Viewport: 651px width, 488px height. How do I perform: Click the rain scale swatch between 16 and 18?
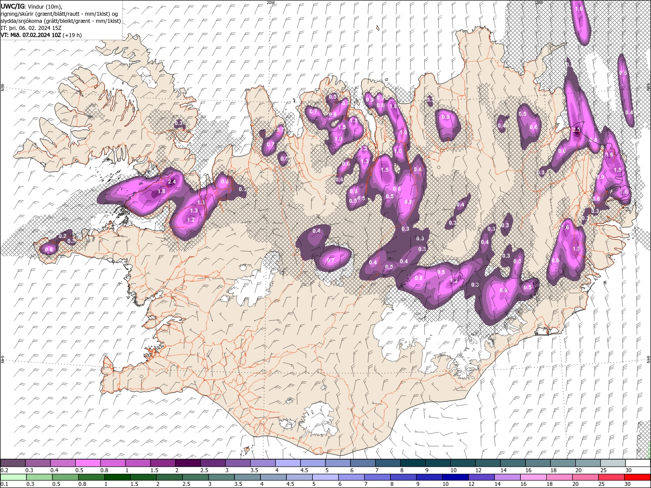coord(534,477)
